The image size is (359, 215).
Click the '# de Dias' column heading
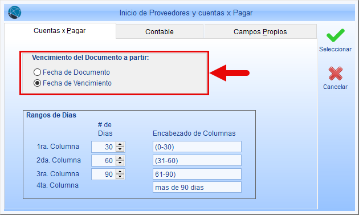coord(105,129)
